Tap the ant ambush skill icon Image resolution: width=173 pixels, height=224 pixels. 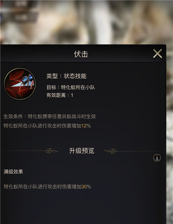tap(20, 84)
